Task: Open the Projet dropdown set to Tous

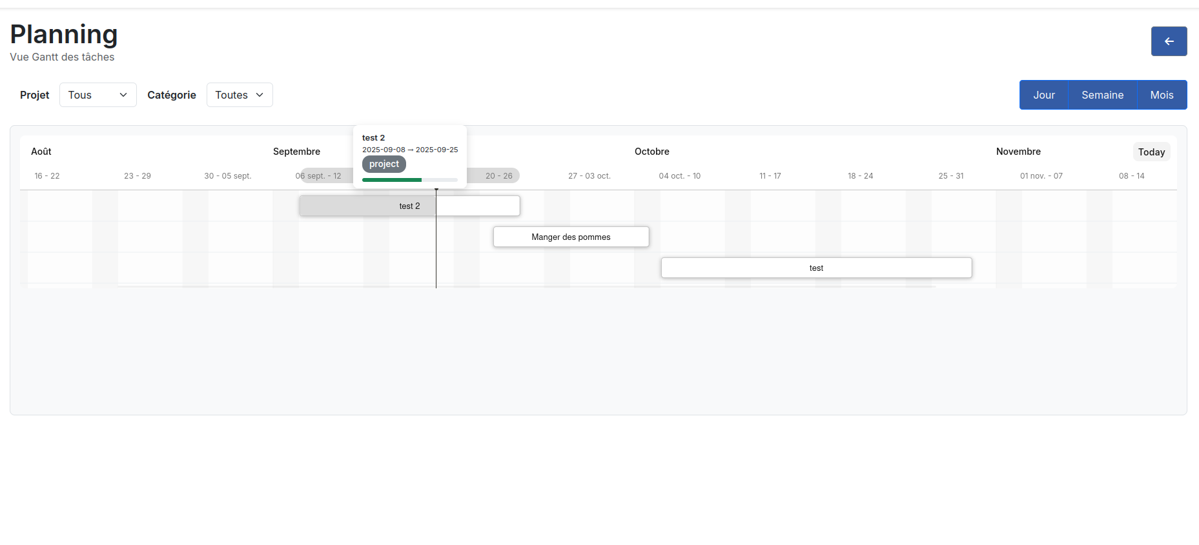Action: 97,95
